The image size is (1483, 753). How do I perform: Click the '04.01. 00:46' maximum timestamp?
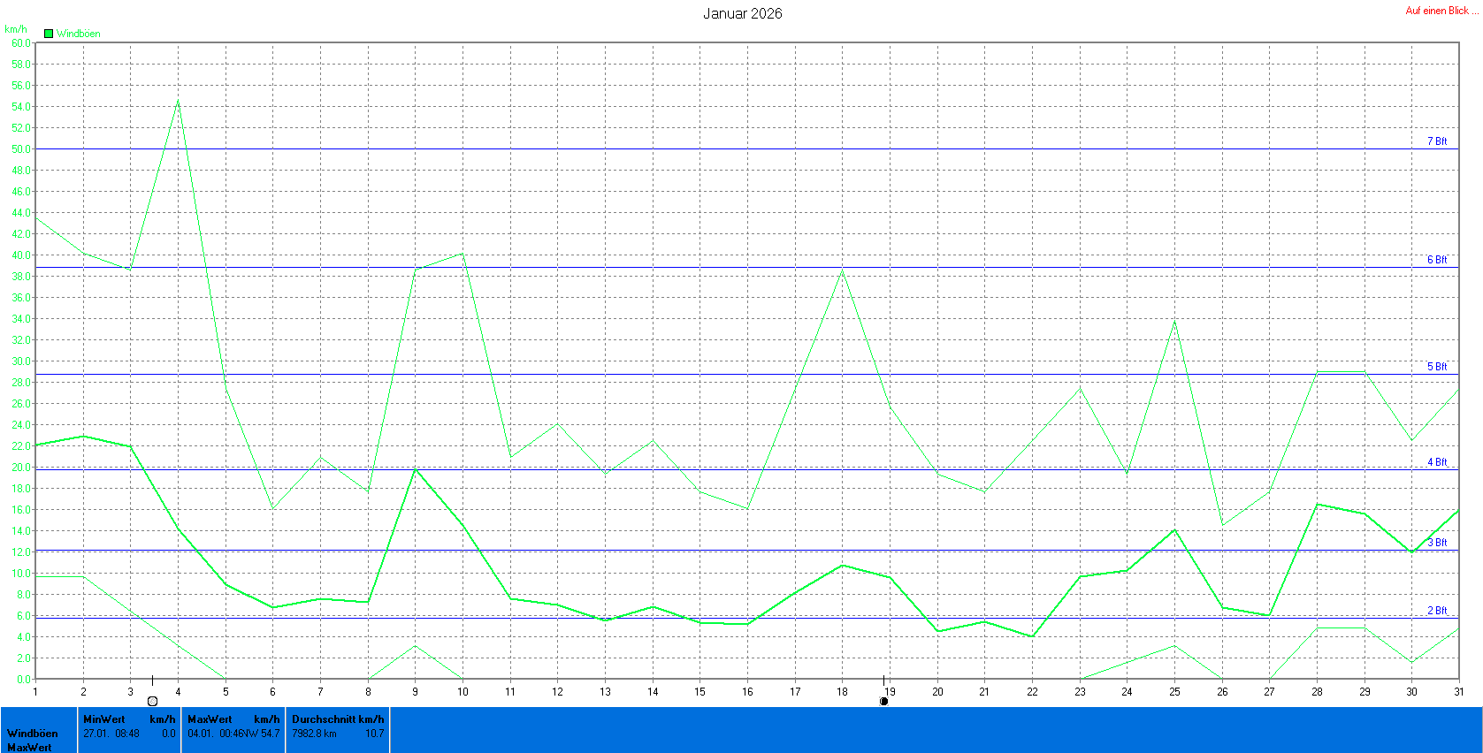215,734
